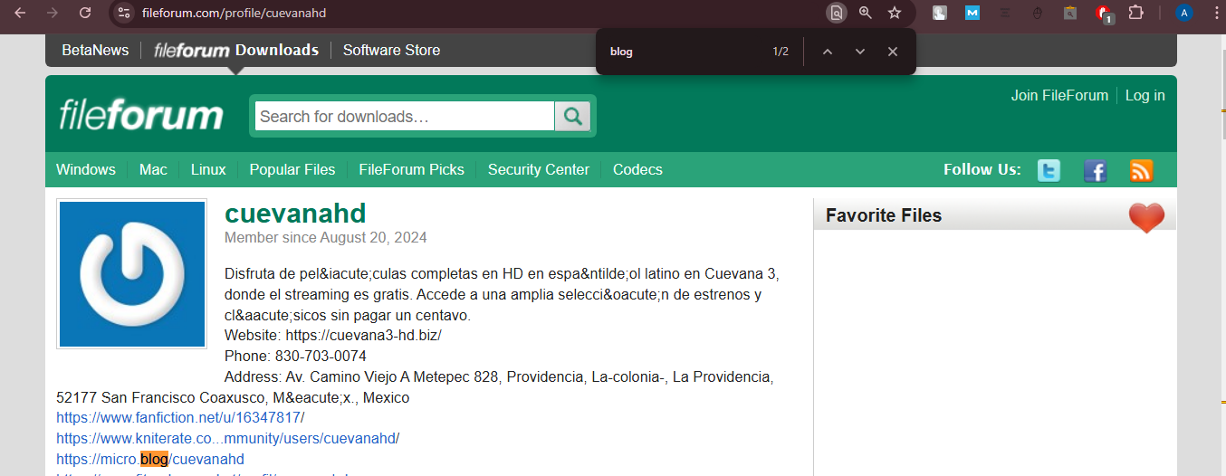Open the blue M extension icon

pos(972,13)
